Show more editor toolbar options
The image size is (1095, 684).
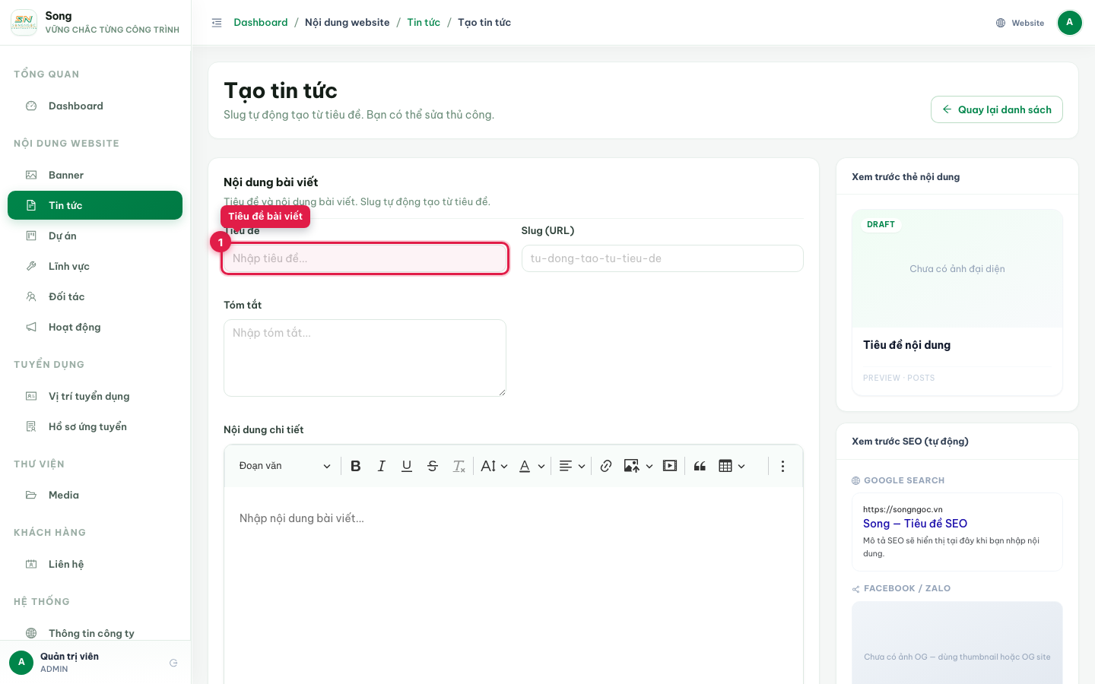click(782, 466)
